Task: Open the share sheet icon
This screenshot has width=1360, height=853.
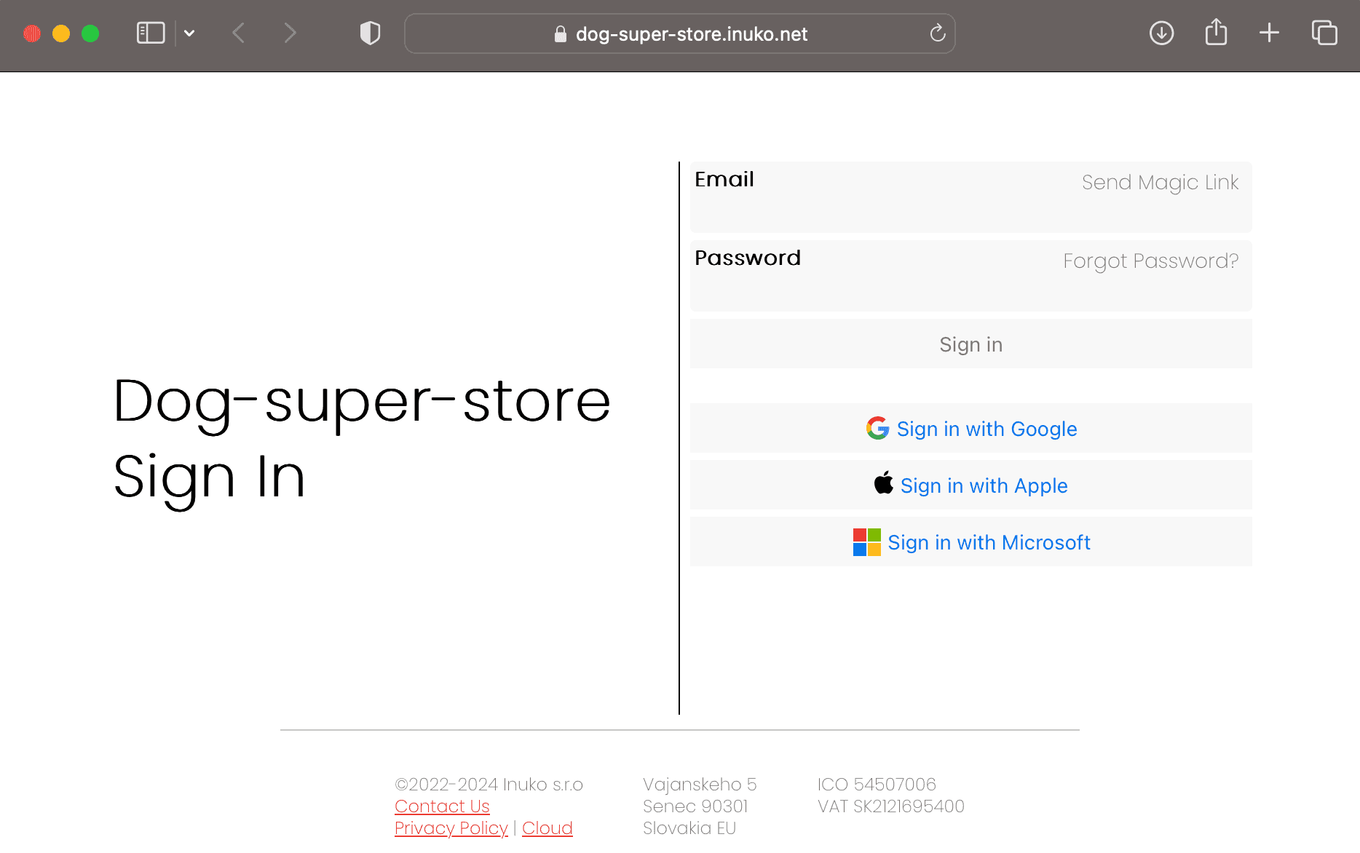Action: click(x=1216, y=33)
